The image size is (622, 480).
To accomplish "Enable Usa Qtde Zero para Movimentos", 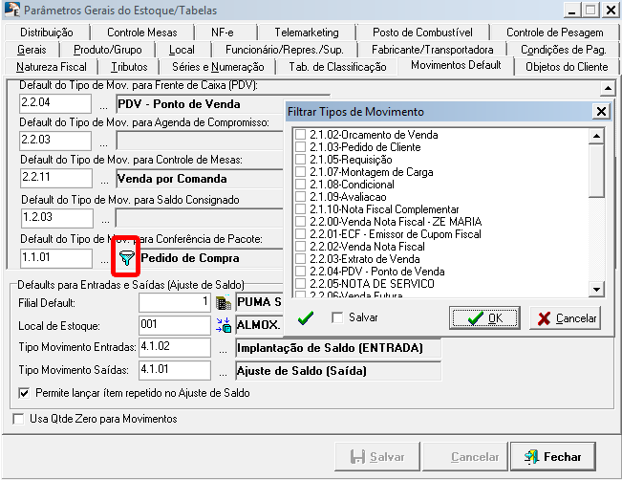I will coord(18,419).
